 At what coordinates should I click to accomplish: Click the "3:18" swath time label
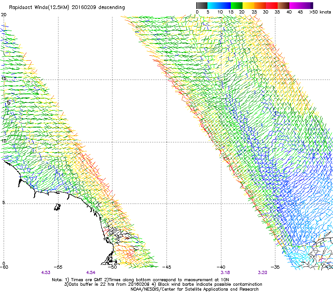coord(225,273)
